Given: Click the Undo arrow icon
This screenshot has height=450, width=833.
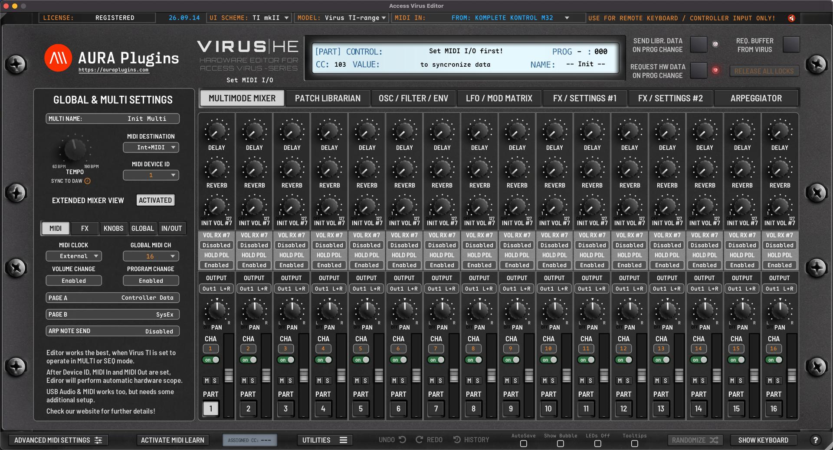Looking at the screenshot, I should coord(403,440).
